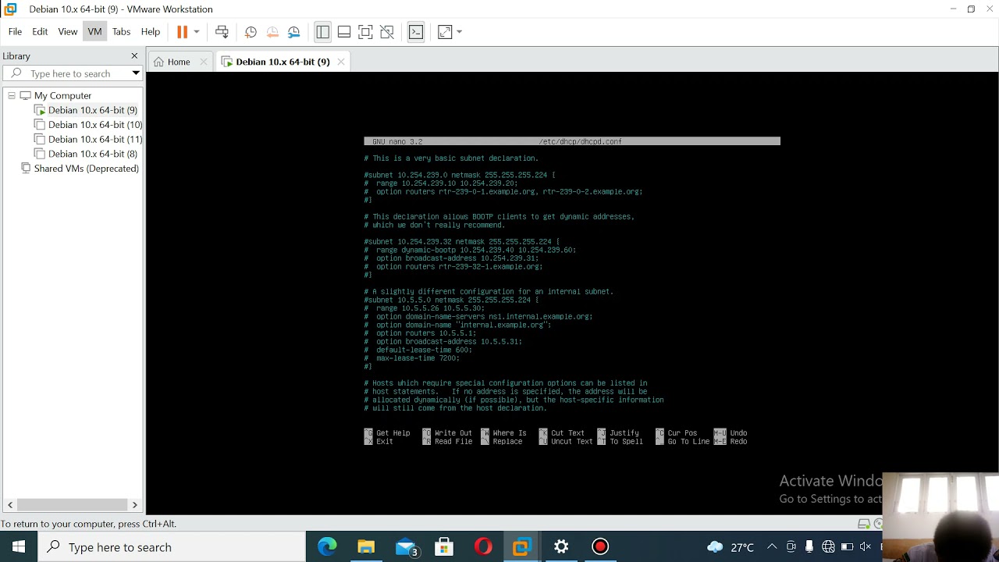Image resolution: width=999 pixels, height=562 pixels.
Task: Open Microsoft Edge from the taskbar
Action: pyautogui.click(x=327, y=547)
